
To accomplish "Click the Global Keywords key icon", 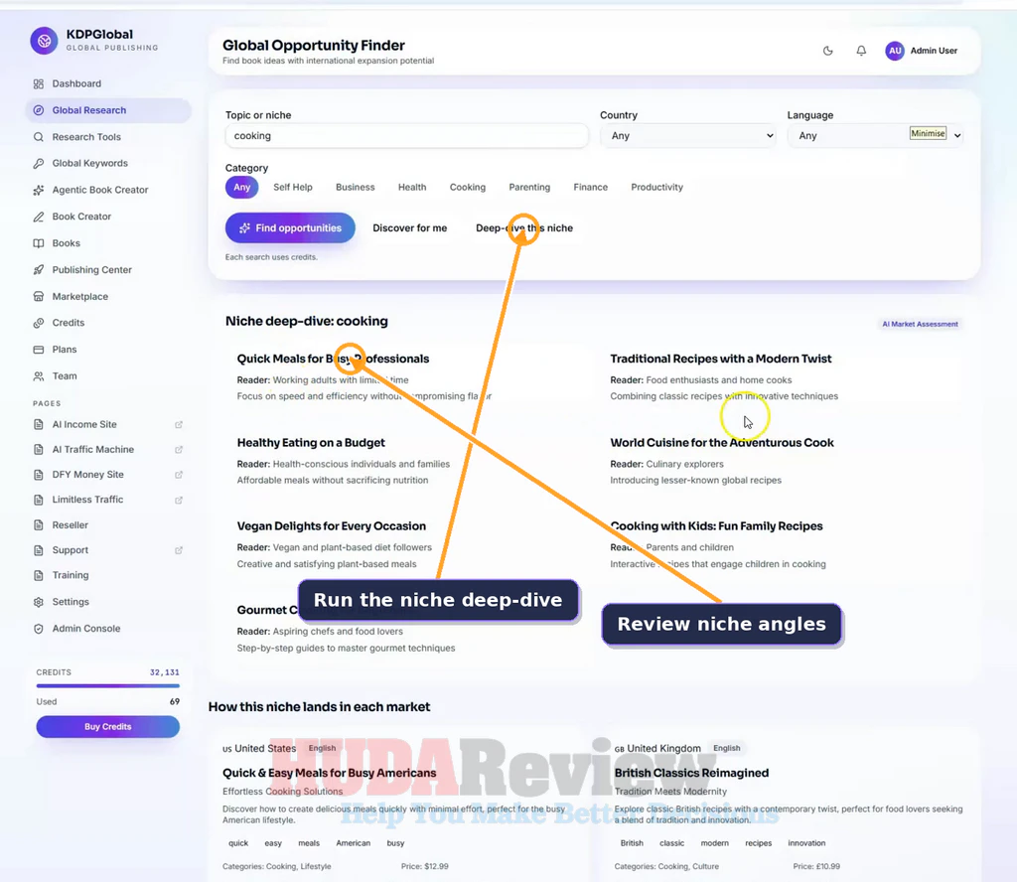I will 39,164.
